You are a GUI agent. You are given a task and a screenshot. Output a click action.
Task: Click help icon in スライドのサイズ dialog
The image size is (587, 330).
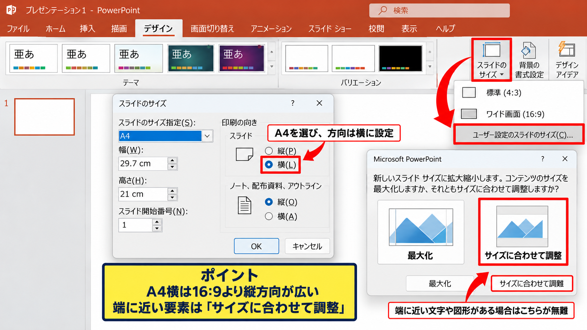coord(293,103)
